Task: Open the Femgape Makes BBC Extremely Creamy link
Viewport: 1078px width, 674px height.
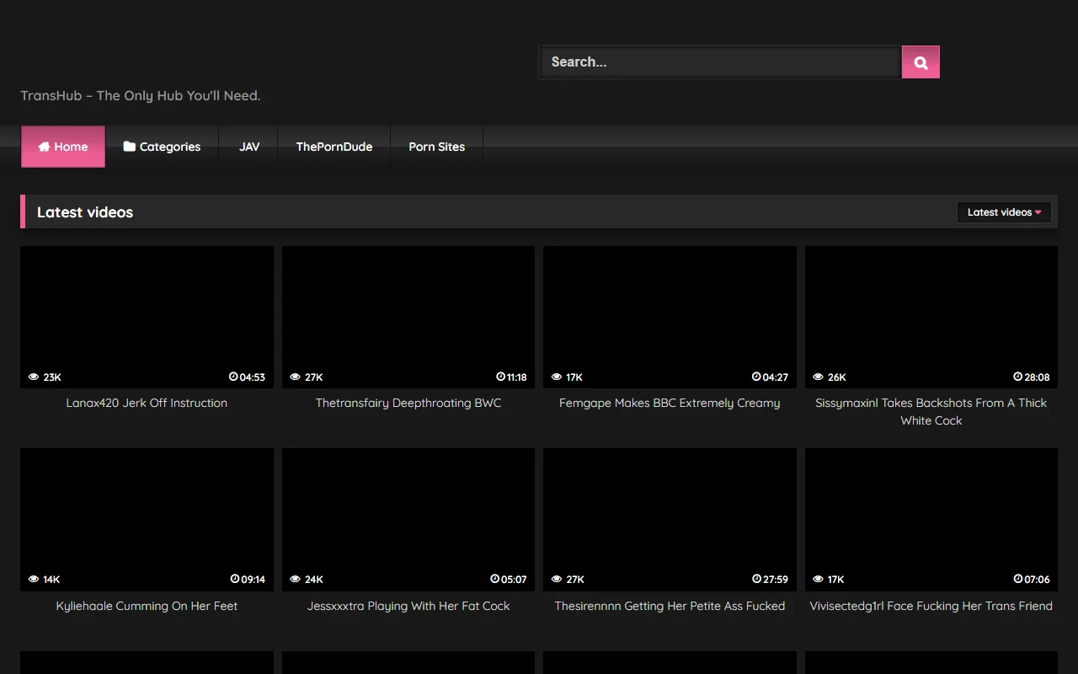Action: click(669, 403)
